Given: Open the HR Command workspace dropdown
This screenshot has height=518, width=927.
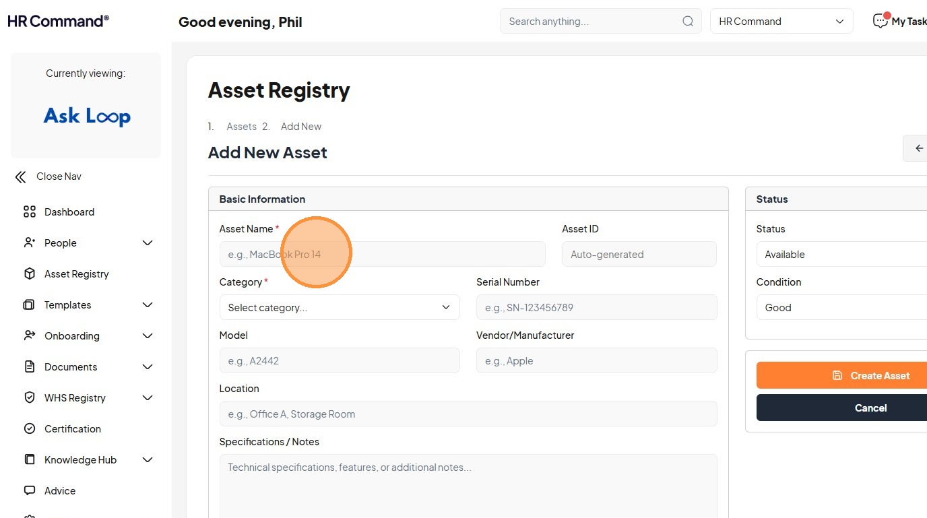Looking at the screenshot, I should [x=781, y=22].
